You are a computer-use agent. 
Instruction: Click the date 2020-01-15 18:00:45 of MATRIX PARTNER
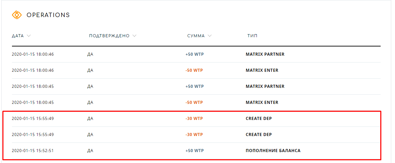33,86
